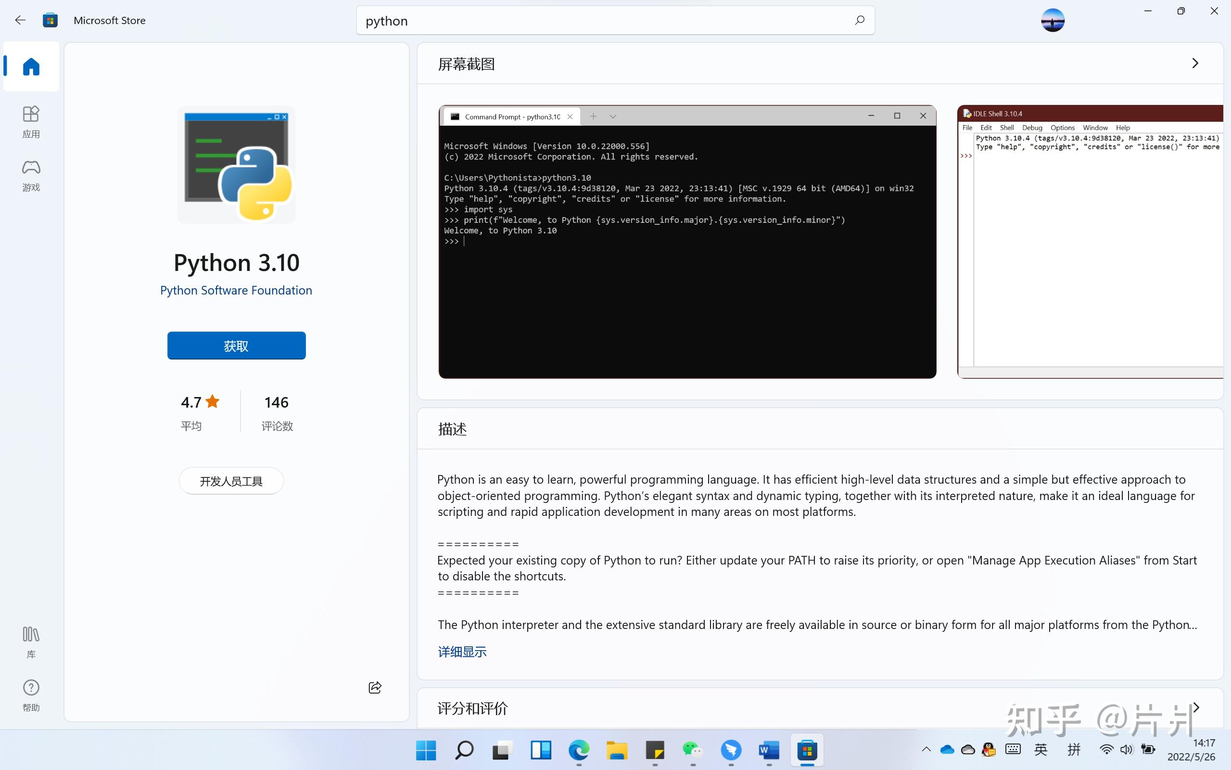The width and height of the screenshot is (1231, 770).
Task: Click the 获取 button to install Python
Action: click(236, 345)
